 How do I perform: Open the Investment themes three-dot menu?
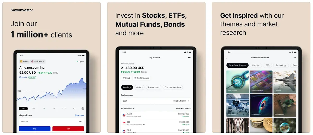[x=295, y=57]
